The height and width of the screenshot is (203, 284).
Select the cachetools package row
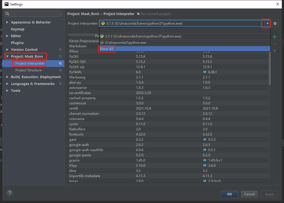coord(169,103)
